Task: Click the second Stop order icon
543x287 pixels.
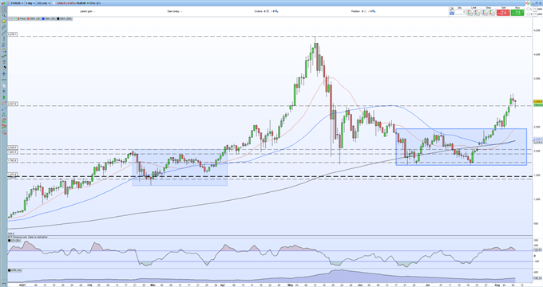Action: (x=492, y=13)
